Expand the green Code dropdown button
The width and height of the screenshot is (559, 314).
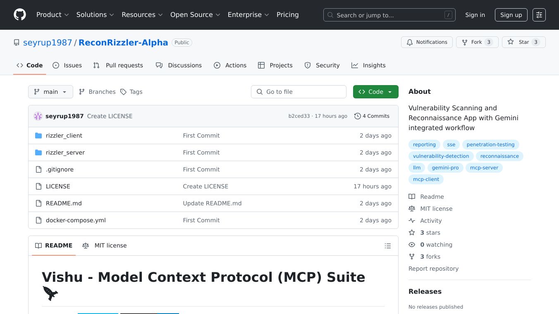(x=375, y=92)
